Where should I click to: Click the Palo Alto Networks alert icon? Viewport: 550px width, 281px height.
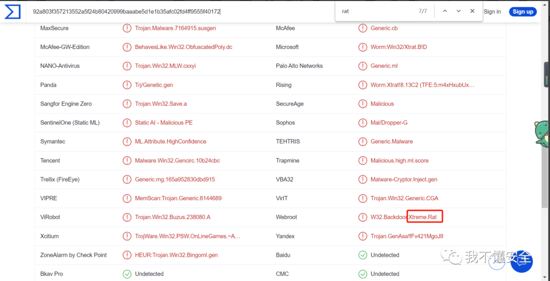click(x=363, y=66)
